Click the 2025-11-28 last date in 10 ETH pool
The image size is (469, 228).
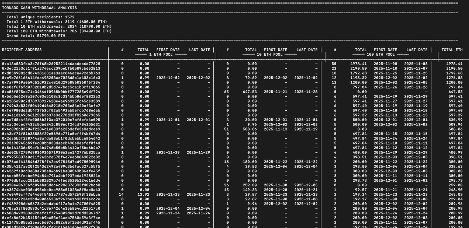(x=307, y=92)
